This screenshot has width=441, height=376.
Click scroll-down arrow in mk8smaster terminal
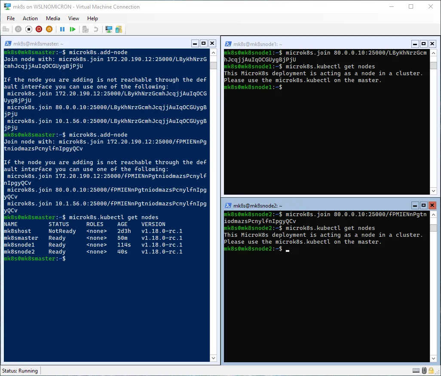[213, 358]
